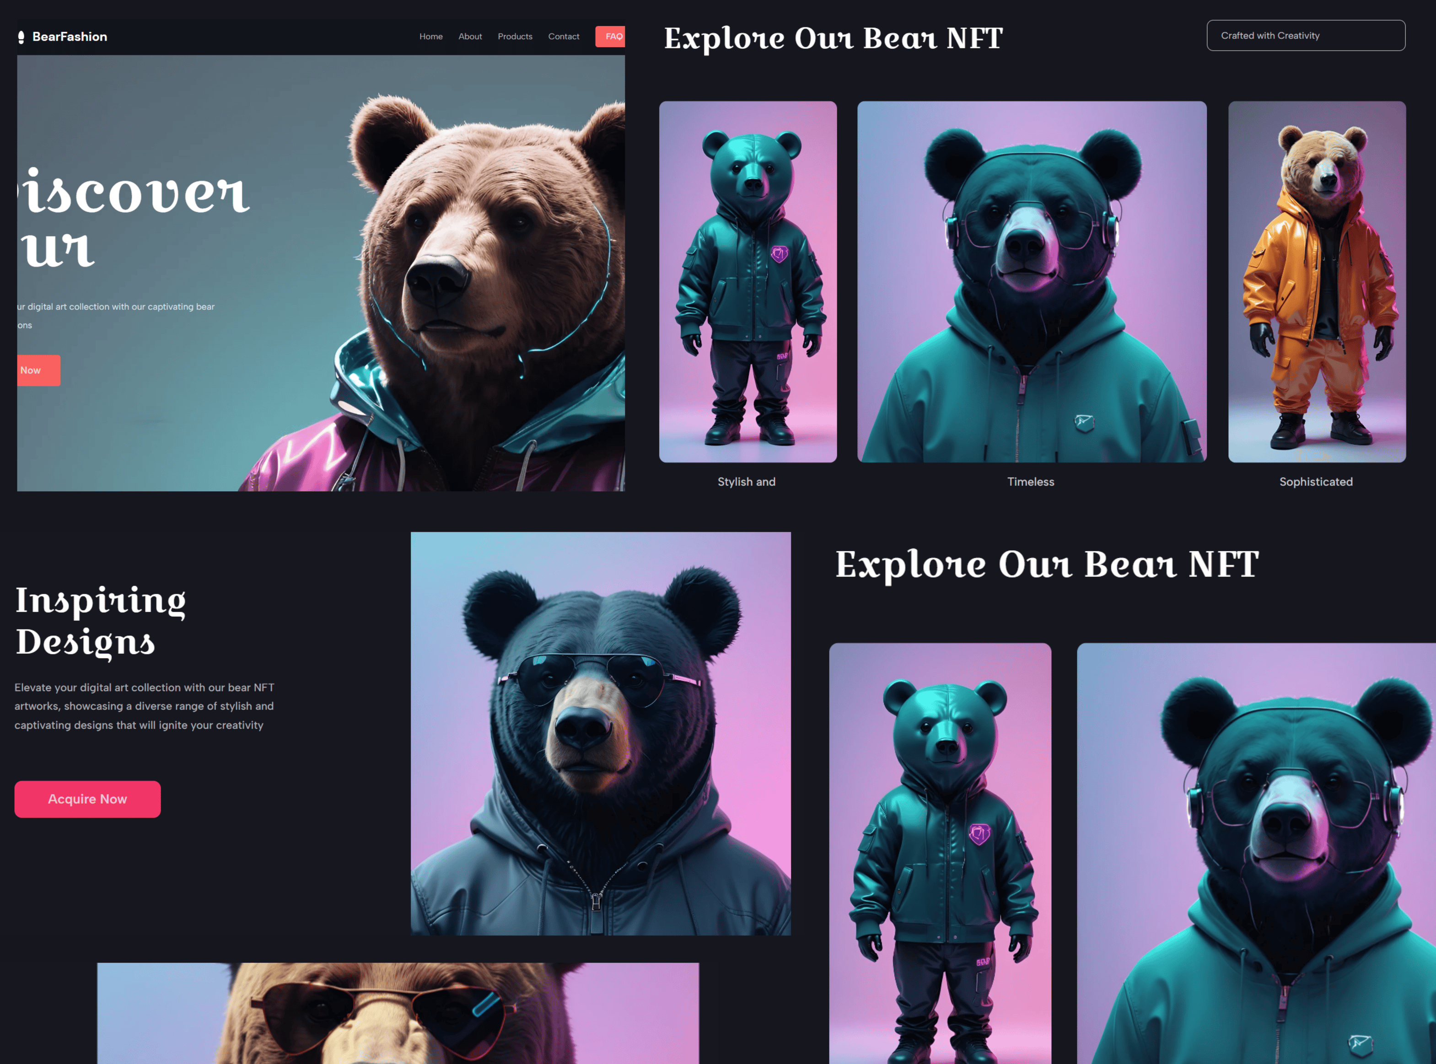Navigate to the Products page
Image resolution: width=1436 pixels, height=1064 pixels.
pos(515,37)
